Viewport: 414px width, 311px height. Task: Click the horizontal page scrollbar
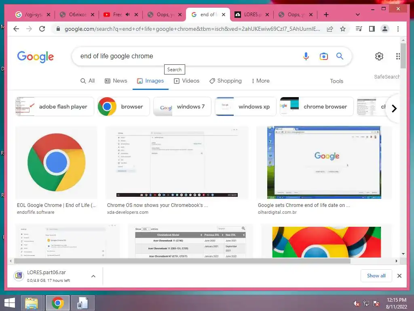(x=182, y=261)
